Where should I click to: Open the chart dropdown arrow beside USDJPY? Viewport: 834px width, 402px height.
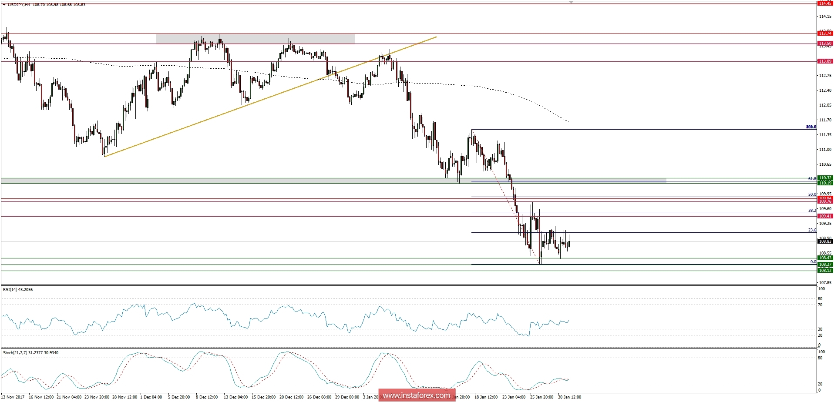(5, 4)
